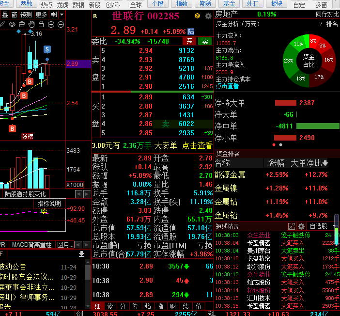Open the 期货 top tab
Viewport: 340px width, 316px height.
pyautogui.click(x=205, y=4)
